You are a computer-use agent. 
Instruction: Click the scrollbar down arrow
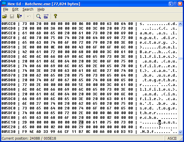pos(180,132)
